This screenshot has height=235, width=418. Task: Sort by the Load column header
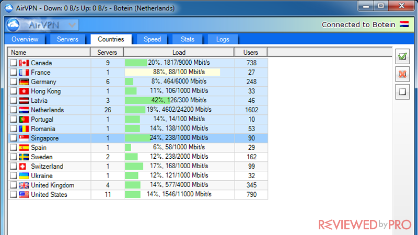pos(179,53)
